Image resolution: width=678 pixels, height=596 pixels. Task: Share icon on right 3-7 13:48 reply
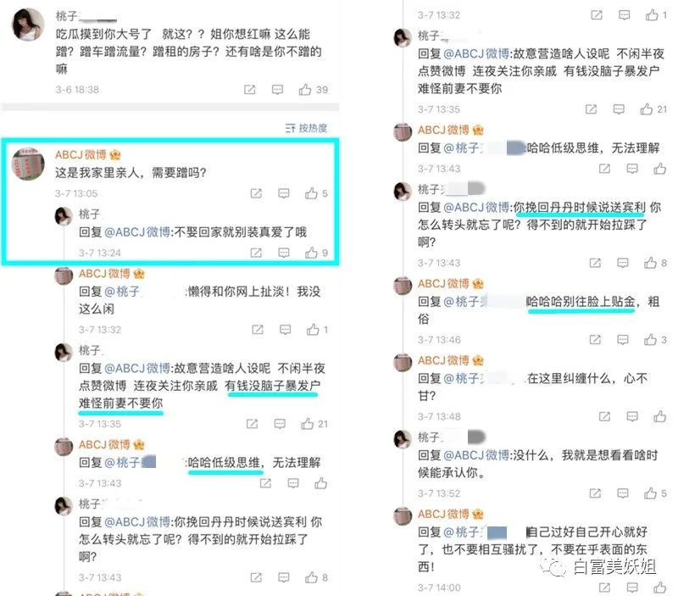tap(604, 416)
